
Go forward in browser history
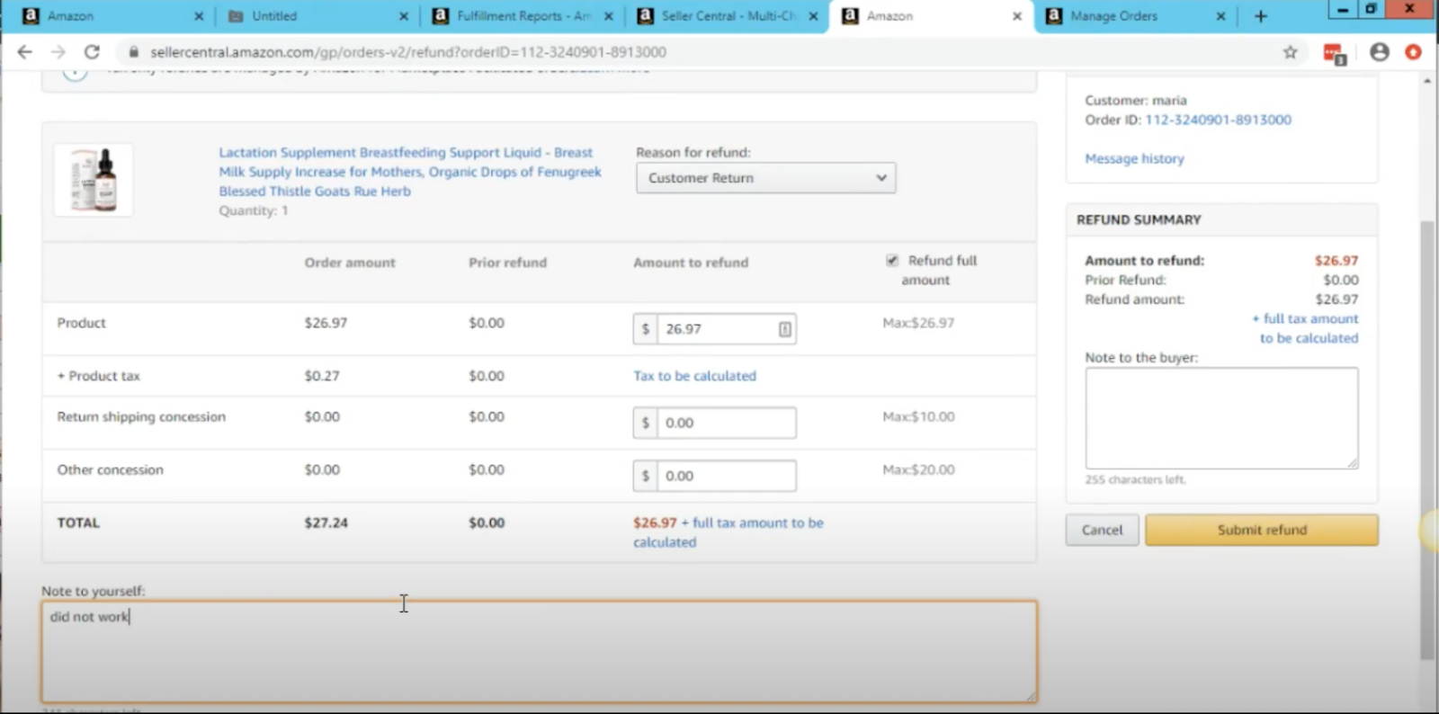point(58,52)
